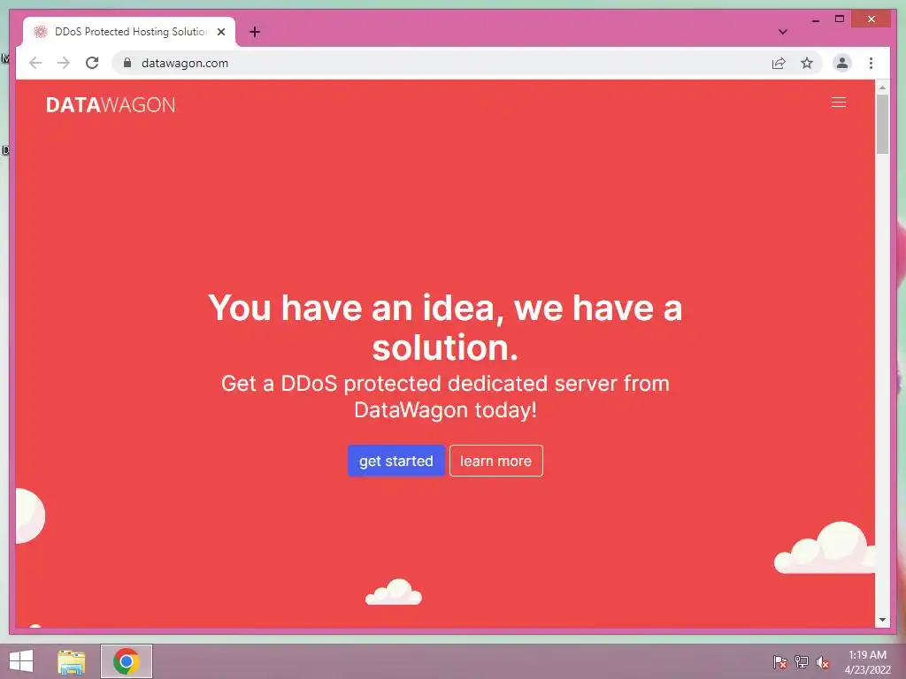Open Chrome's three-dot menu

point(871,63)
